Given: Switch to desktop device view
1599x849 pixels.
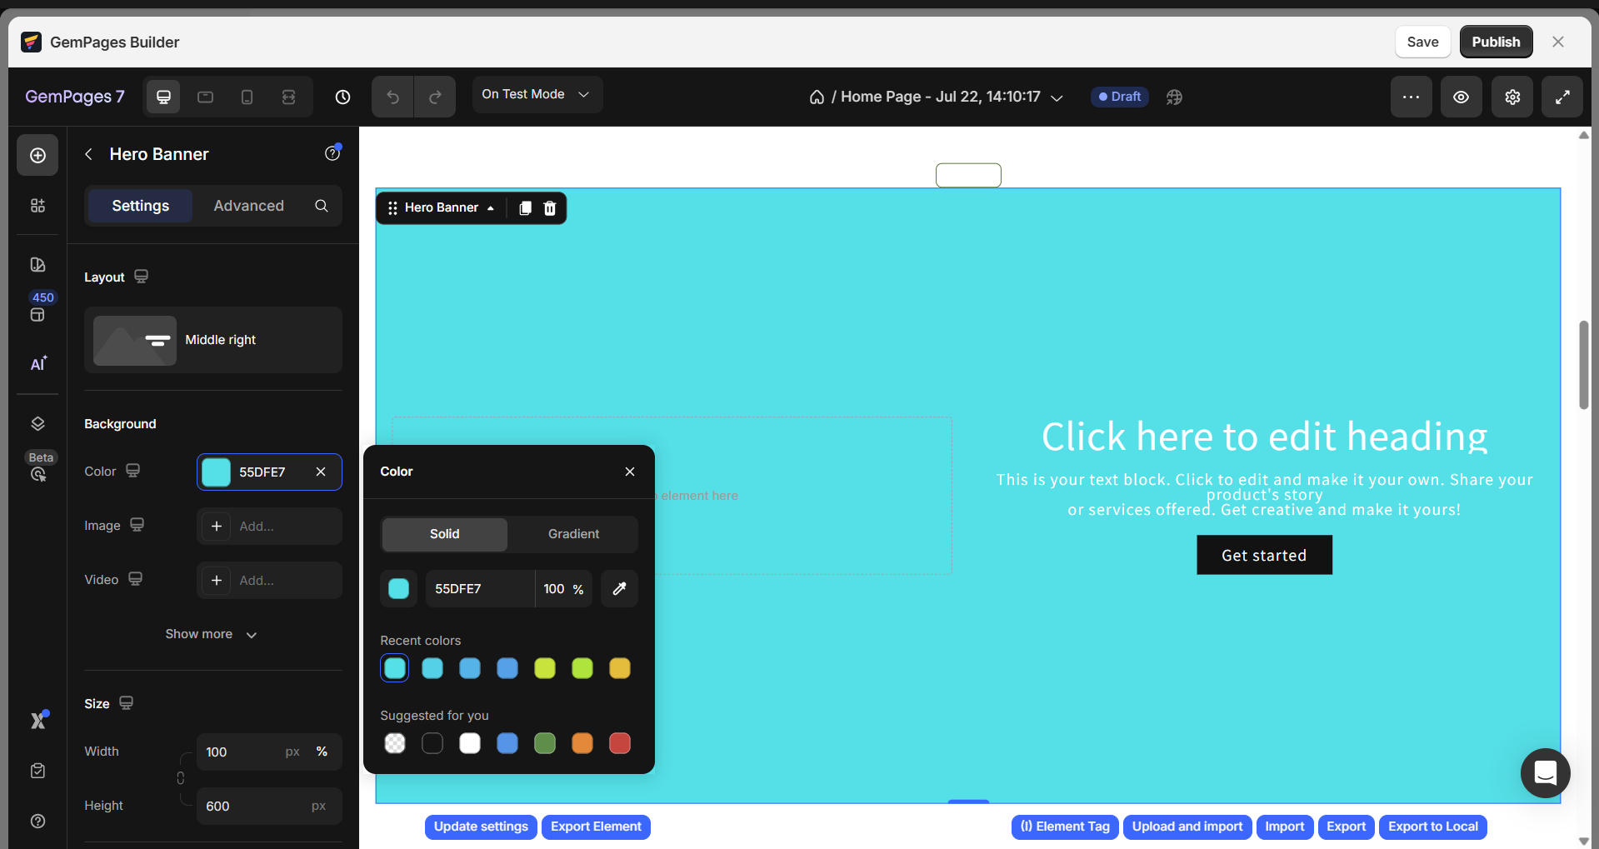Looking at the screenshot, I should pyautogui.click(x=164, y=97).
